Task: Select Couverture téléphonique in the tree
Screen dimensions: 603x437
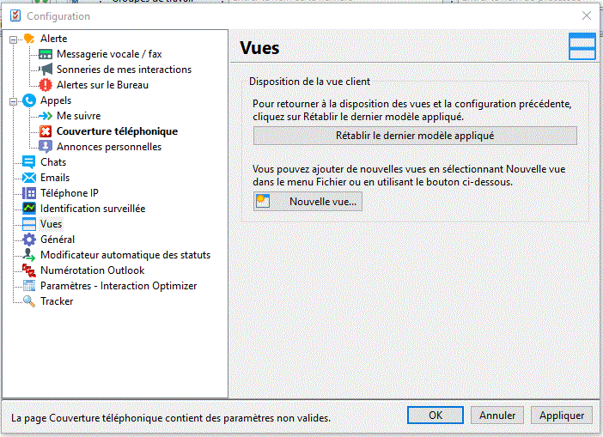Action: 117,131
